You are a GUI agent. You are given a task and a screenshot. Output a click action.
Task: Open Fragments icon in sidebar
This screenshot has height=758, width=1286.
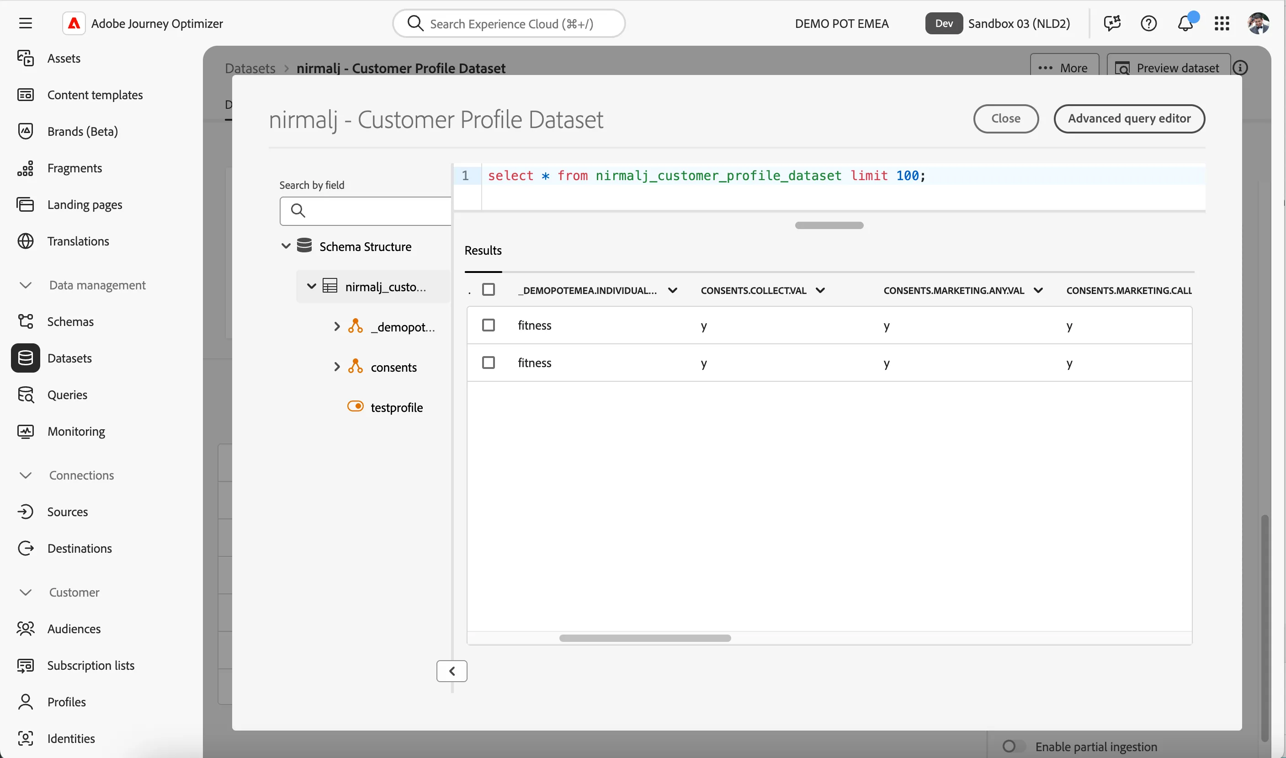26,168
